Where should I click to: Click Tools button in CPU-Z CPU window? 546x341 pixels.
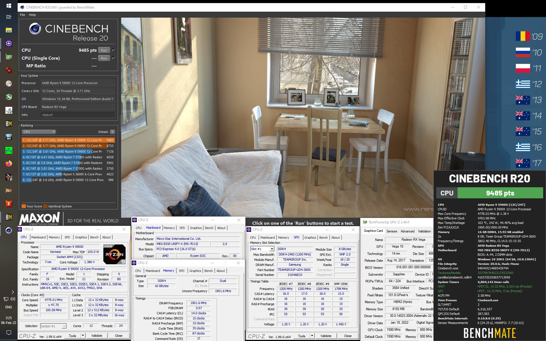[x=73, y=336]
